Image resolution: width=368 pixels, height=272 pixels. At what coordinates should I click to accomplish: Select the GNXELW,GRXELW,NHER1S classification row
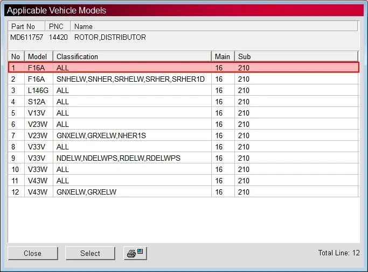[x=184, y=135]
